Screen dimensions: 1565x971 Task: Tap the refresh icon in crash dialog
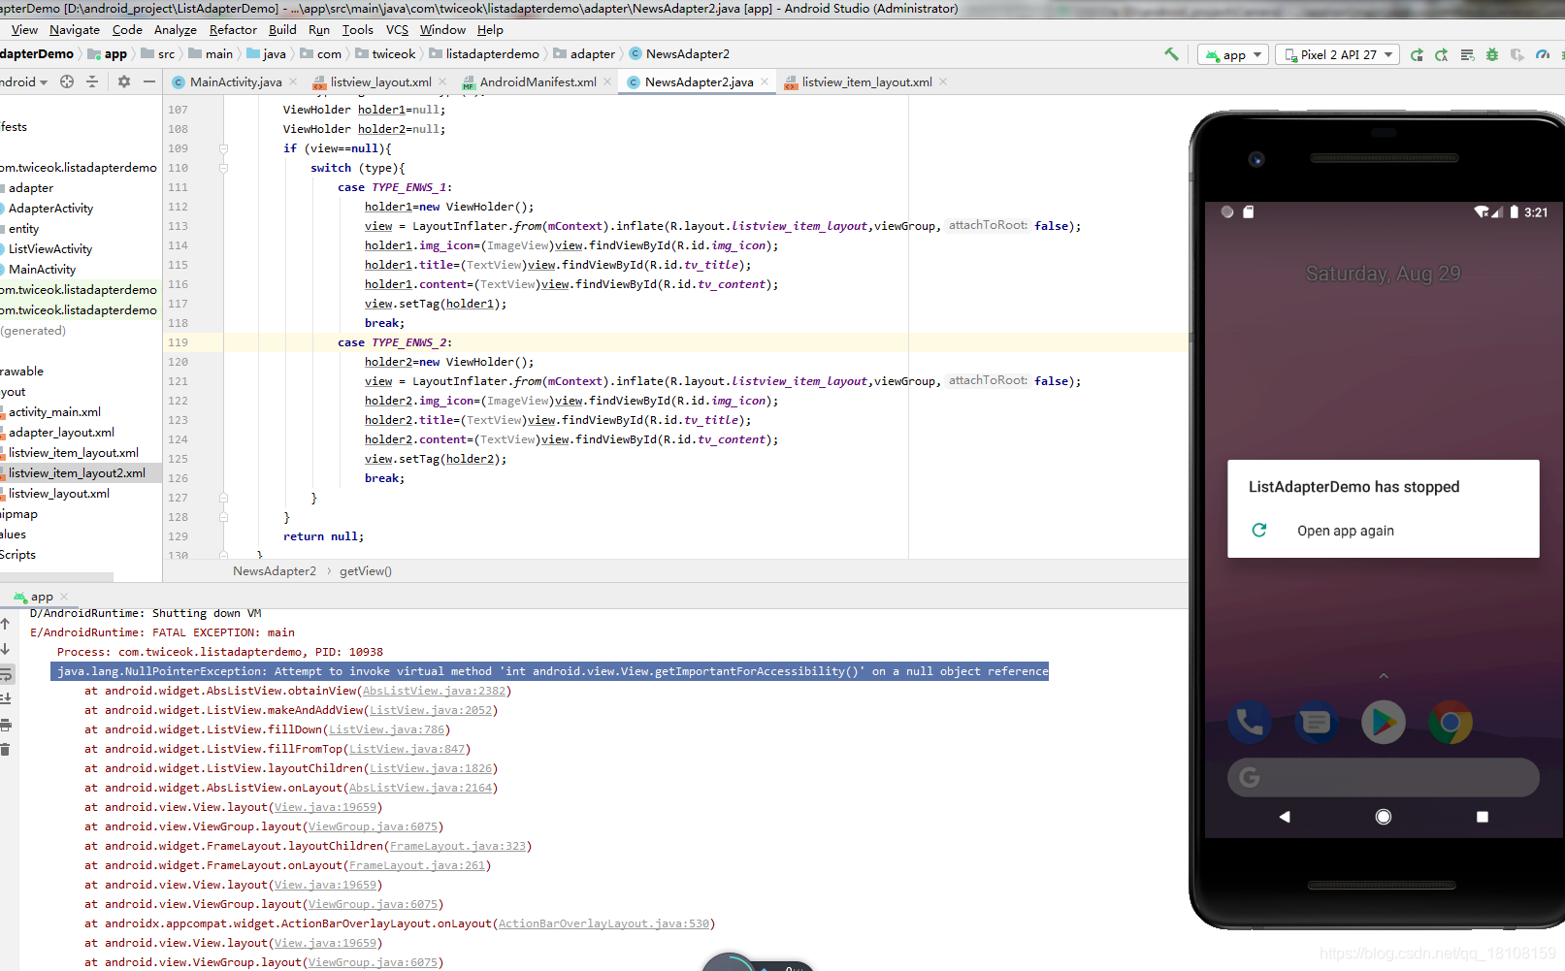1259,530
